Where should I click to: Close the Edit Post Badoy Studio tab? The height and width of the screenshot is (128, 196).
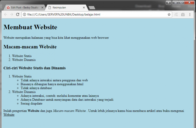(42, 8)
